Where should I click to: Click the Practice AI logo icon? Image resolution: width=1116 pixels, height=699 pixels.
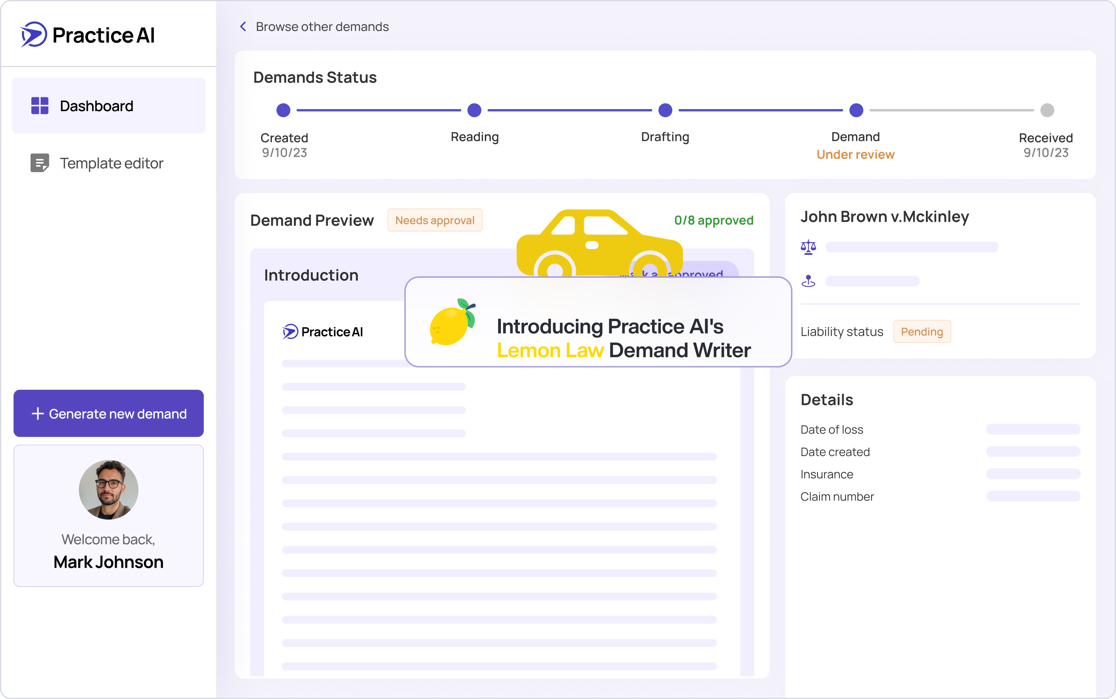click(34, 35)
